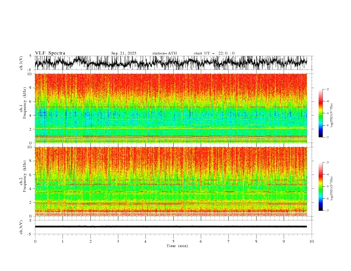Click time axis tick label "10"
Screen dimensions: 351x271
312,241
